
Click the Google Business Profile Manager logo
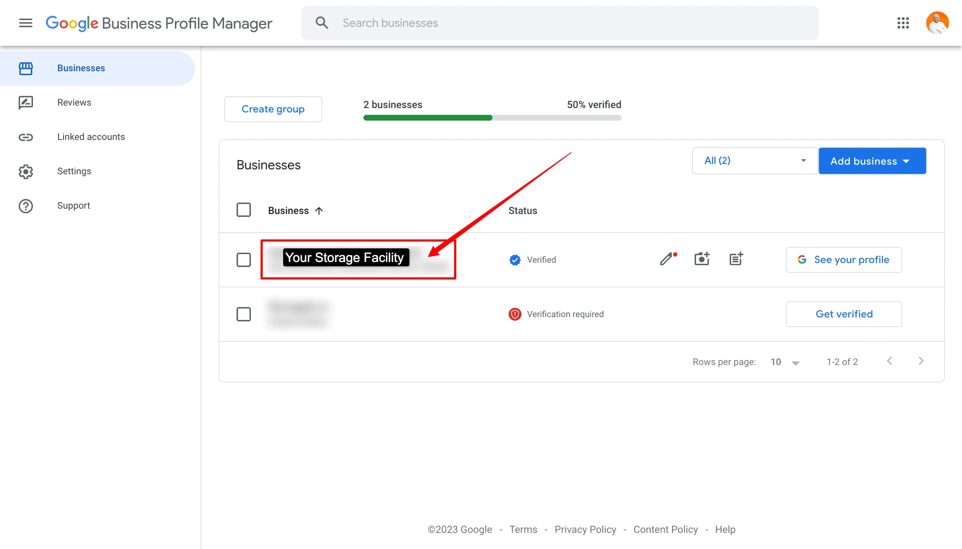pyautogui.click(x=158, y=23)
